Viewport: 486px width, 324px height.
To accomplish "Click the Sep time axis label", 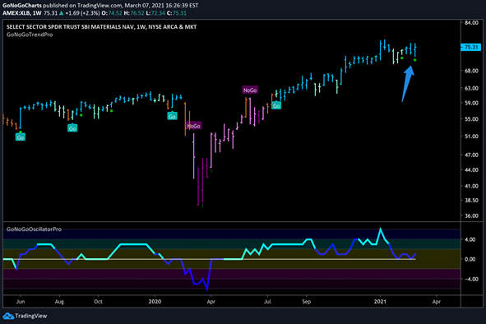I will (306, 302).
